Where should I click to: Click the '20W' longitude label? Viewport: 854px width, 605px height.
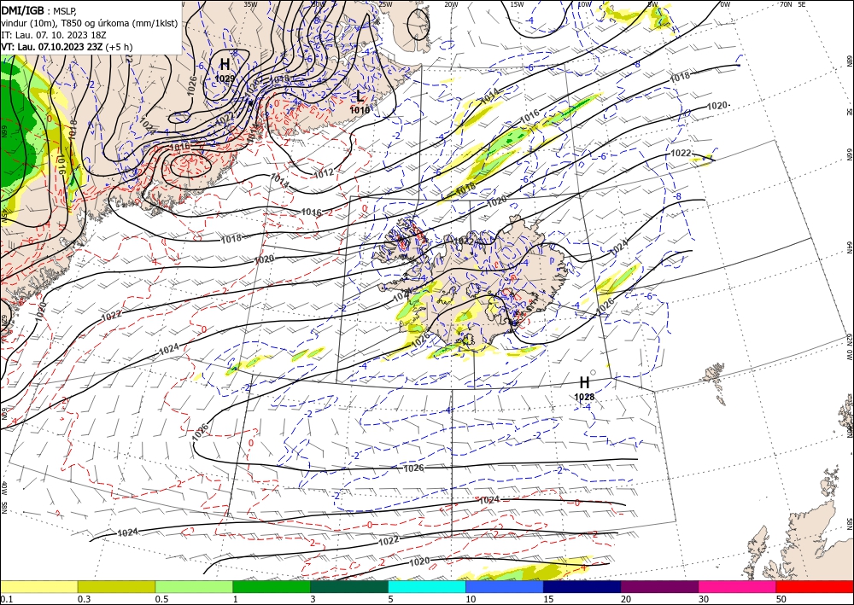(x=451, y=4)
